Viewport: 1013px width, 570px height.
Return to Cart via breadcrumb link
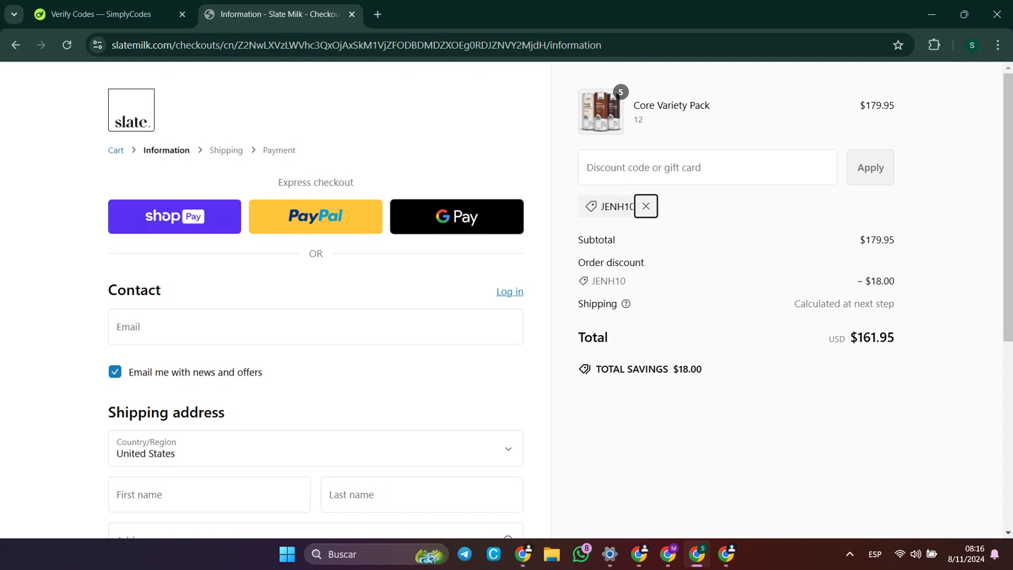tap(115, 150)
